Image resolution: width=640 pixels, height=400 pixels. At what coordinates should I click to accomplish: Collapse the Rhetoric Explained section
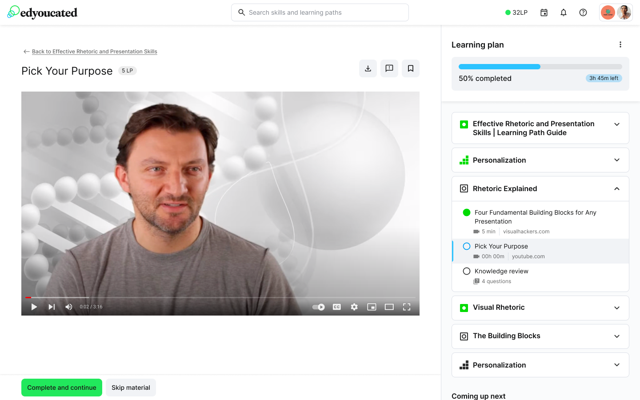tap(616, 188)
